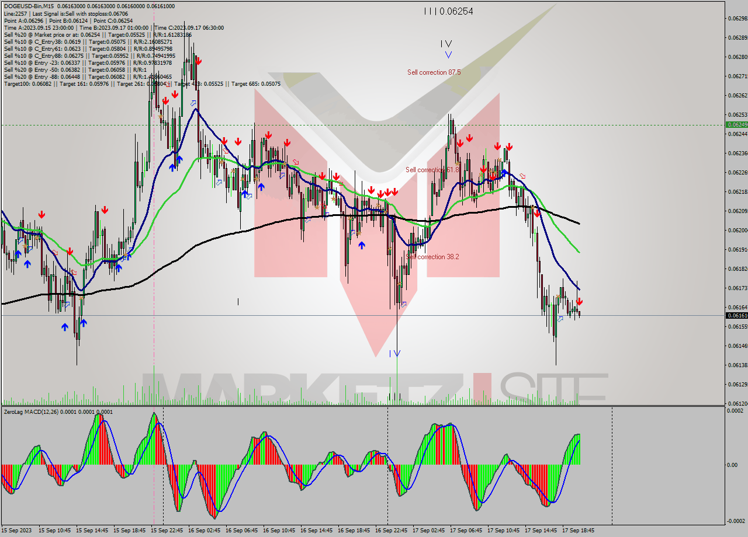Image resolution: width=748 pixels, height=537 pixels.
Task: Click the '17 Sep 10:45' time label
Action: click(503, 531)
